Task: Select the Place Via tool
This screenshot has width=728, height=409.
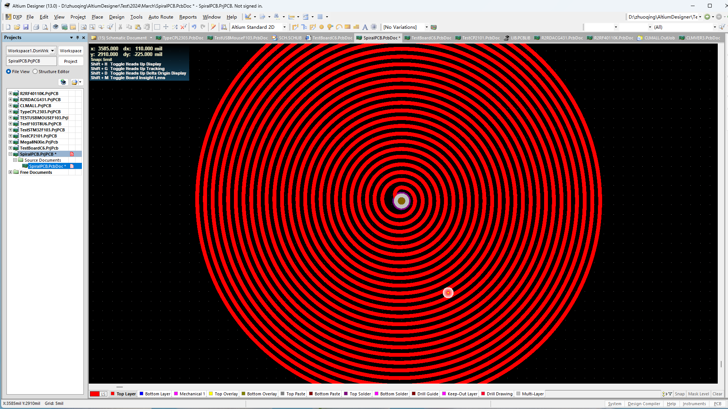Action: (x=330, y=27)
